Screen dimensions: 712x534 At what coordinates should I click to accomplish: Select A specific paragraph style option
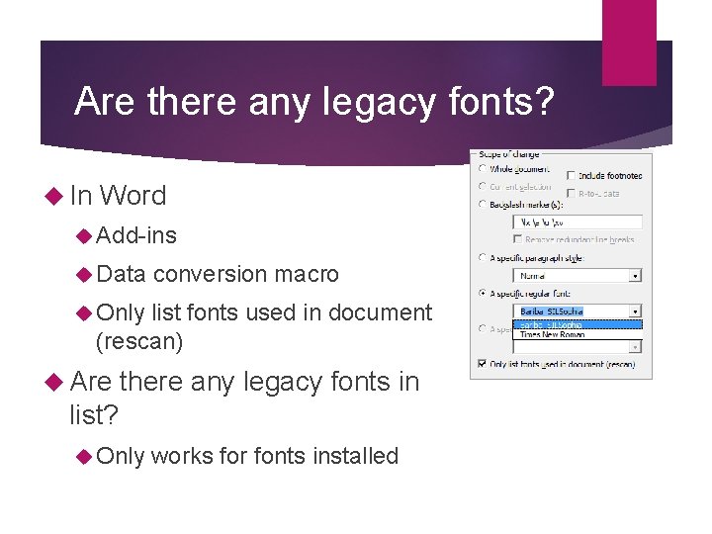click(x=483, y=257)
